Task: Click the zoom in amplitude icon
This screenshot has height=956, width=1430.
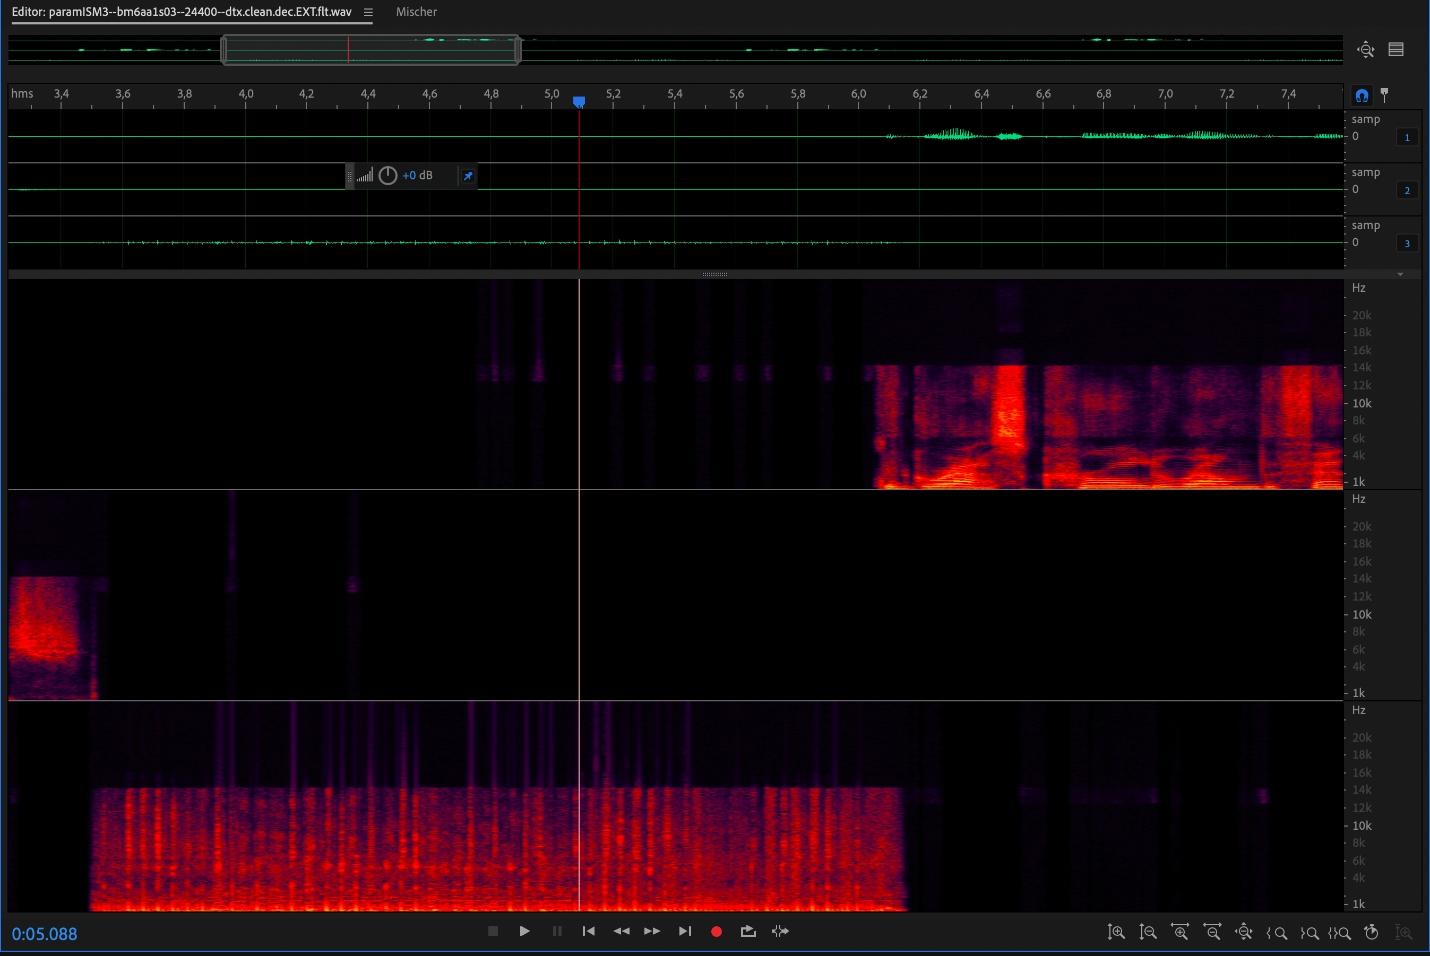Action: click(x=1116, y=932)
